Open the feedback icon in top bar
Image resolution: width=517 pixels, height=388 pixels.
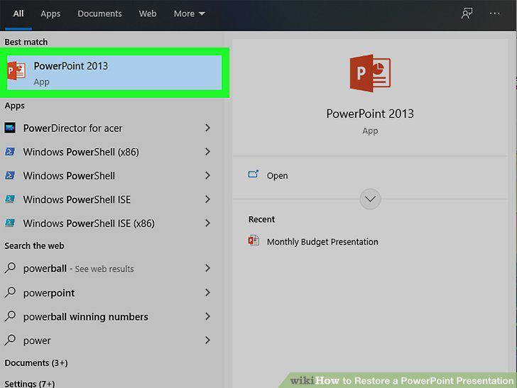tap(467, 13)
